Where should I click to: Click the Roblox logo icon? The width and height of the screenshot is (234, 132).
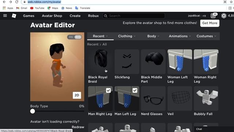[14, 16]
